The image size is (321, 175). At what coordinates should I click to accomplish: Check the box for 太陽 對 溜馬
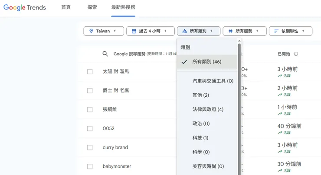(x=90, y=72)
